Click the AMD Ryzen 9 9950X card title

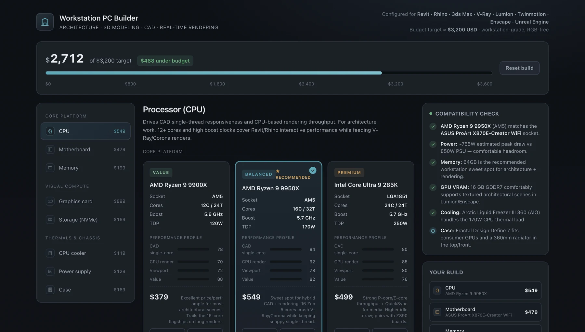(x=270, y=188)
